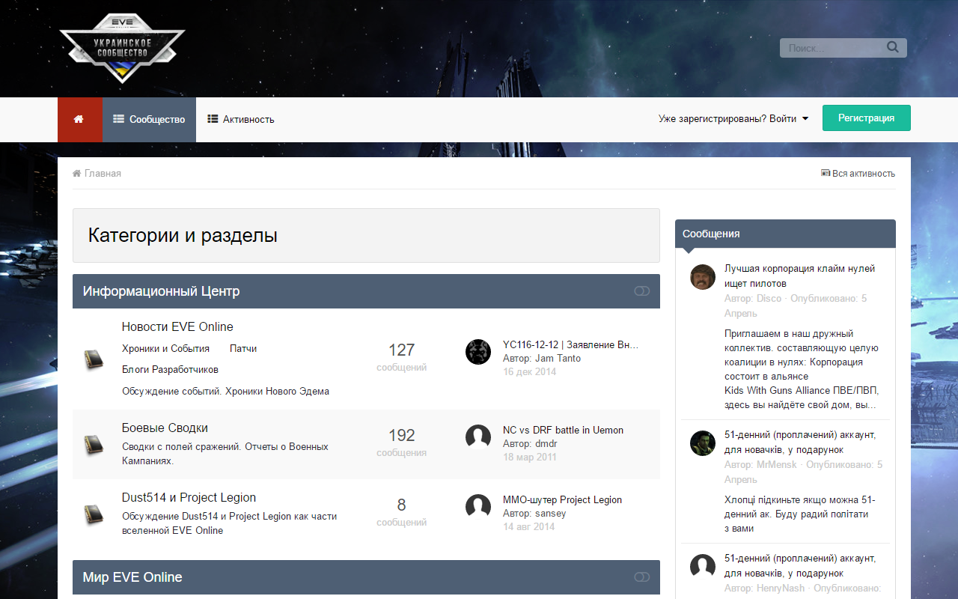
Task: Click the 14 авг 2014 date
Action: pos(528,527)
